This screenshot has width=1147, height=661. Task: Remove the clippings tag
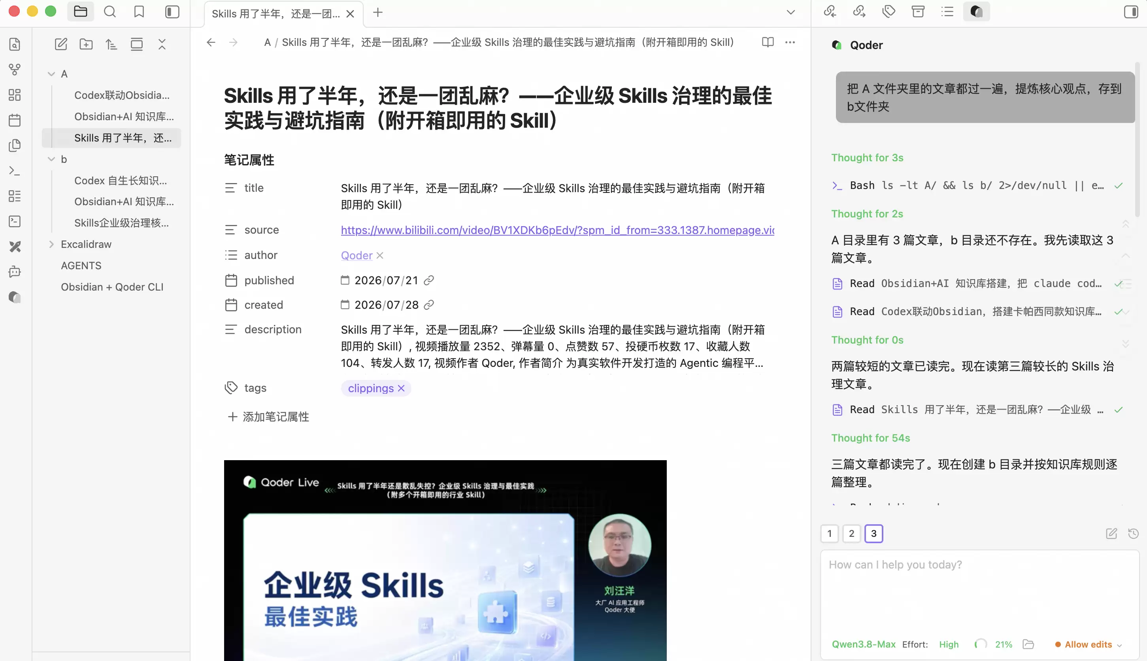pyautogui.click(x=401, y=388)
